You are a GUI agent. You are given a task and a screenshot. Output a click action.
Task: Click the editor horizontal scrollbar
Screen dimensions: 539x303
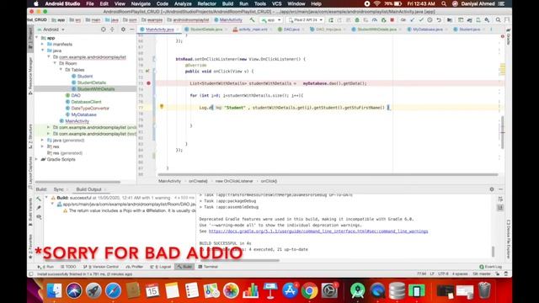point(327,175)
